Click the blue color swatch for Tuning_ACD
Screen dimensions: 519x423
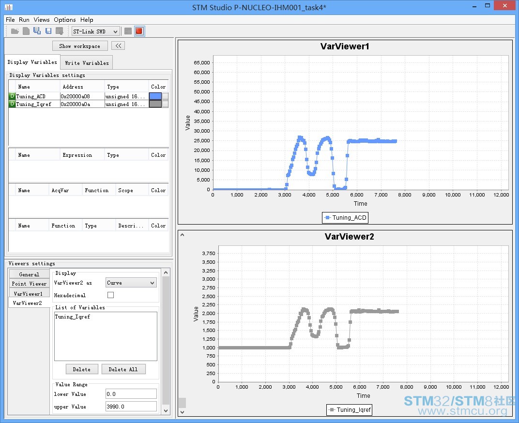tap(155, 96)
